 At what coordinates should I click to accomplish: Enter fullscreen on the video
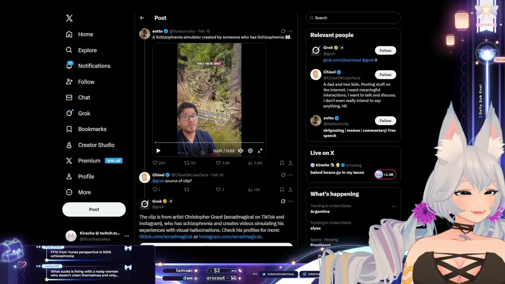[x=260, y=151]
